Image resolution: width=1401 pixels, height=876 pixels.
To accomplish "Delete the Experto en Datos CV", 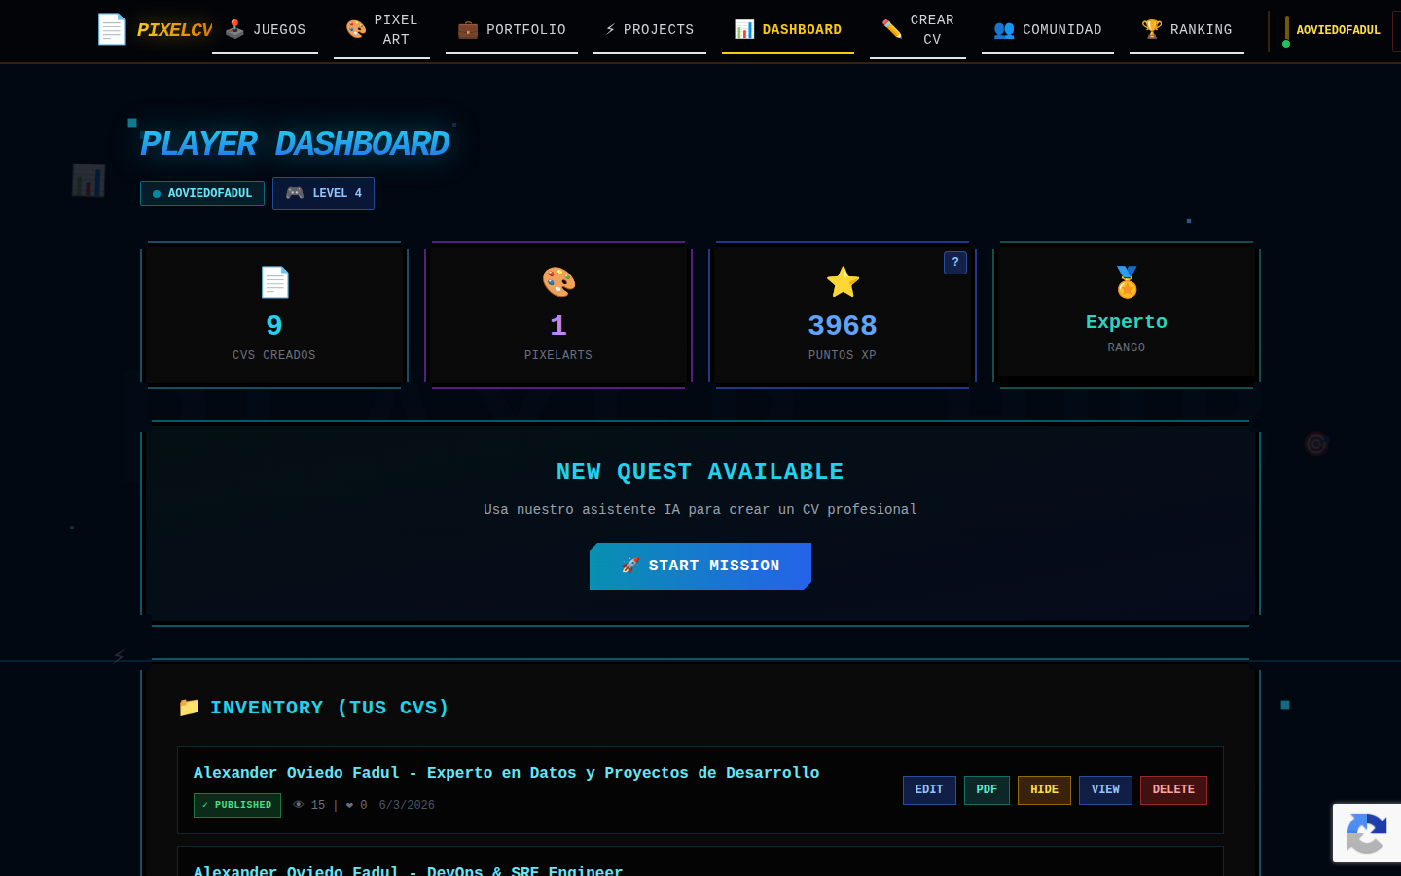I will (x=1173, y=790).
